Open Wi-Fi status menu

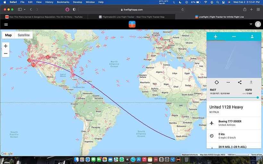[x=206, y=2]
